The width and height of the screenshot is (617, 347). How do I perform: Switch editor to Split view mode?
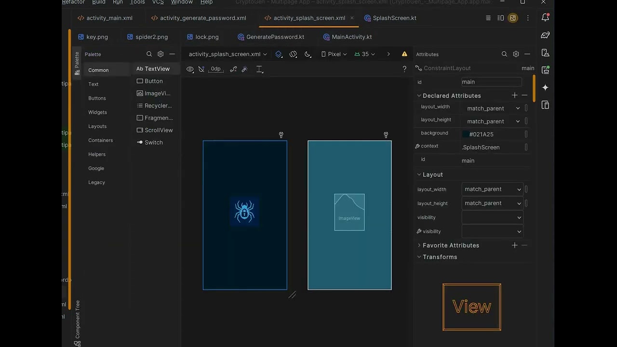tap(500, 18)
